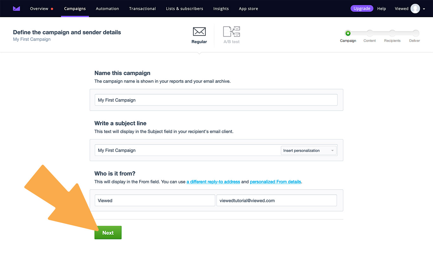This screenshot has height=253, width=433.
Task: Open the account avatar profile icon
Action: [x=415, y=9]
